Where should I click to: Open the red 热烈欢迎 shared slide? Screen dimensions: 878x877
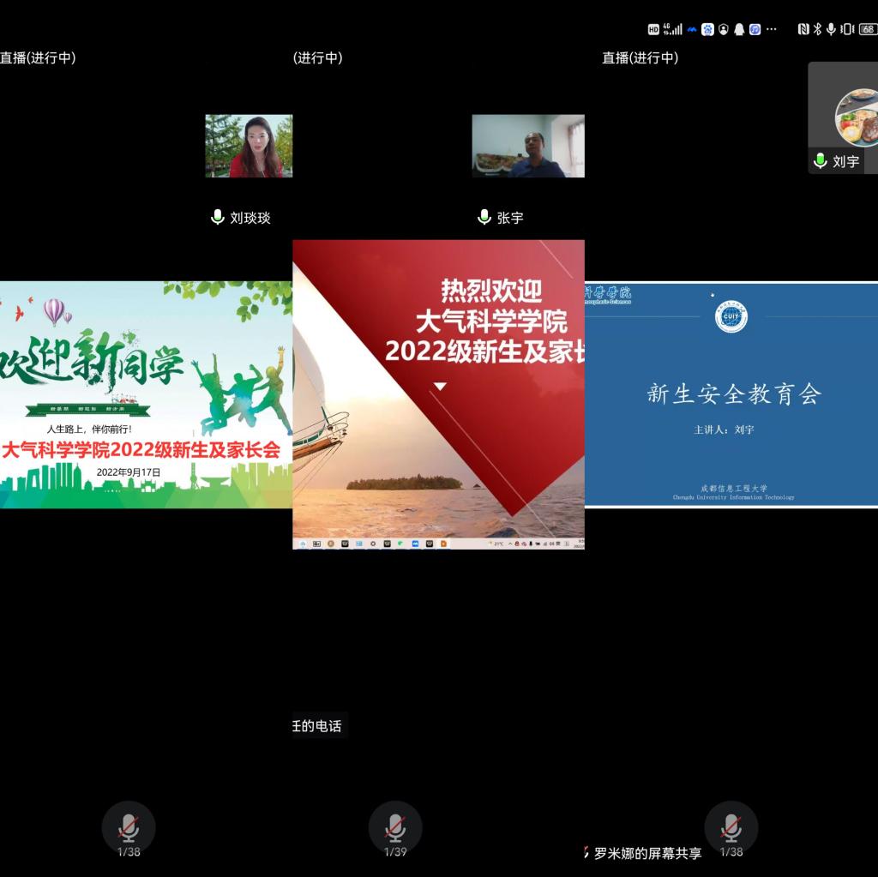(438, 394)
